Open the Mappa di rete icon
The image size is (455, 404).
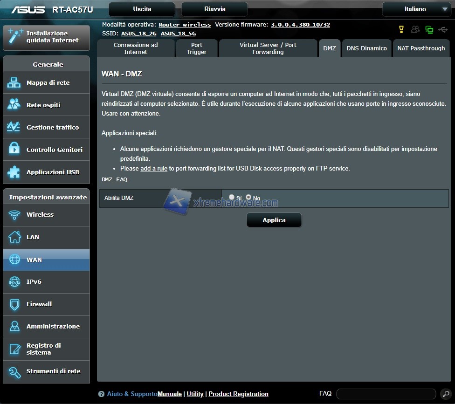tap(14, 83)
